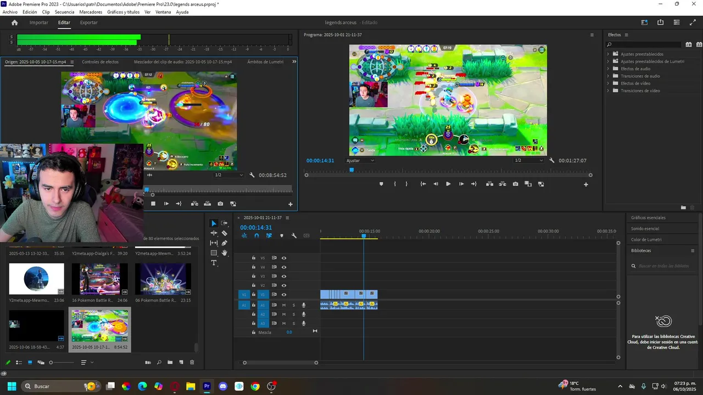Screen dimensions: 703x395
Task: Toggle Snap magnet in timeline
Action: 256,236
